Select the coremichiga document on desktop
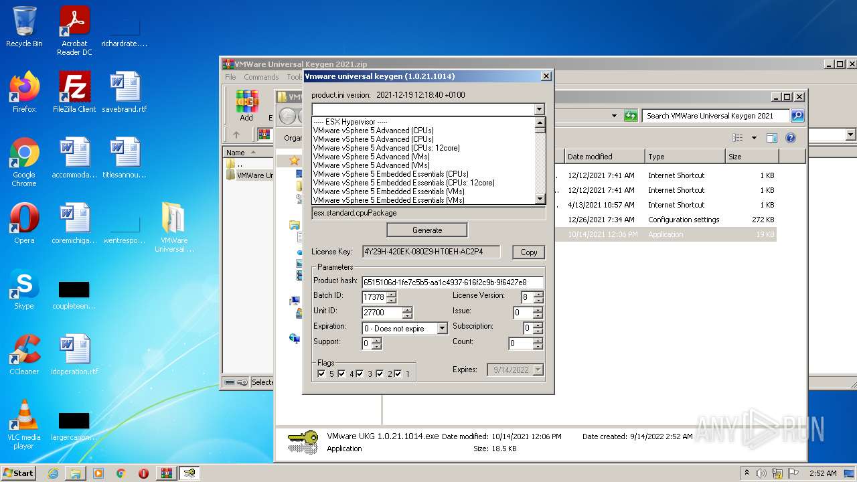The image size is (857, 482). 74,224
